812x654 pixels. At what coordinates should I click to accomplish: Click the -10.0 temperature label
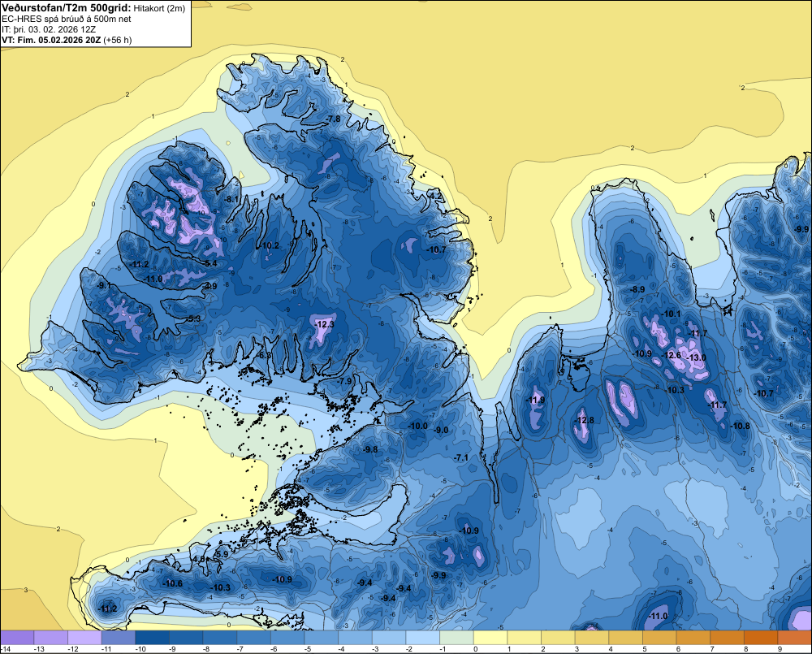tap(418, 426)
